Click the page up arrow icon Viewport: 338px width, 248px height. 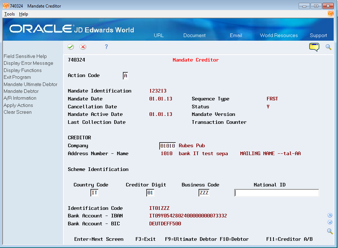[x=330, y=215]
